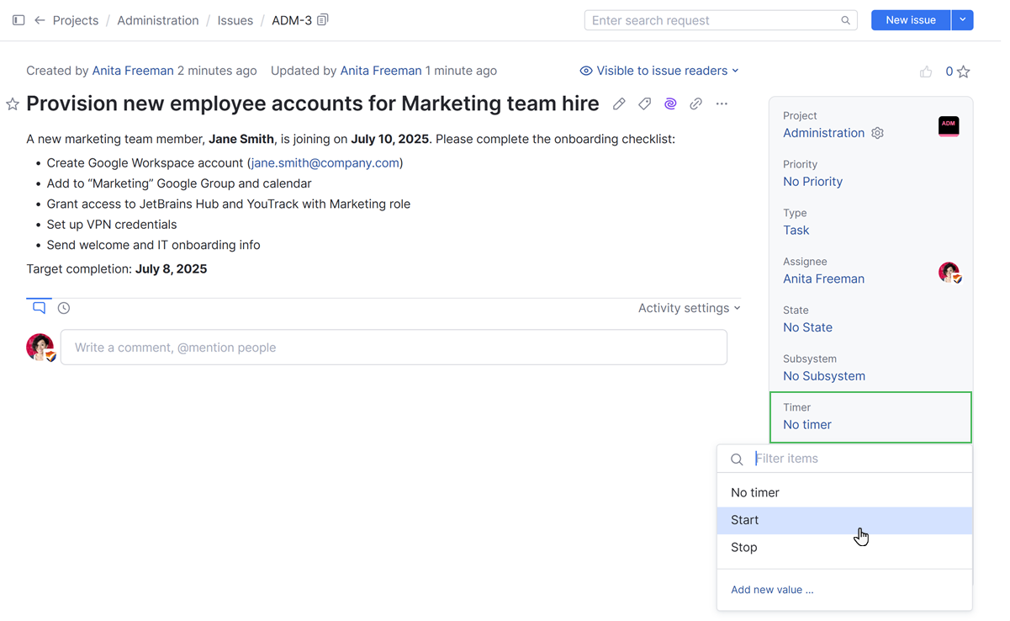Image resolution: width=1010 pixels, height=621 pixels.
Task: Toggle the watcher star at top right
Action: coord(964,72)
